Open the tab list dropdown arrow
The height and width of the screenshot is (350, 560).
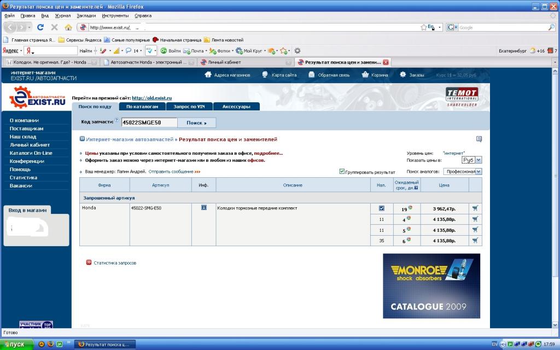tap(555, 62)
